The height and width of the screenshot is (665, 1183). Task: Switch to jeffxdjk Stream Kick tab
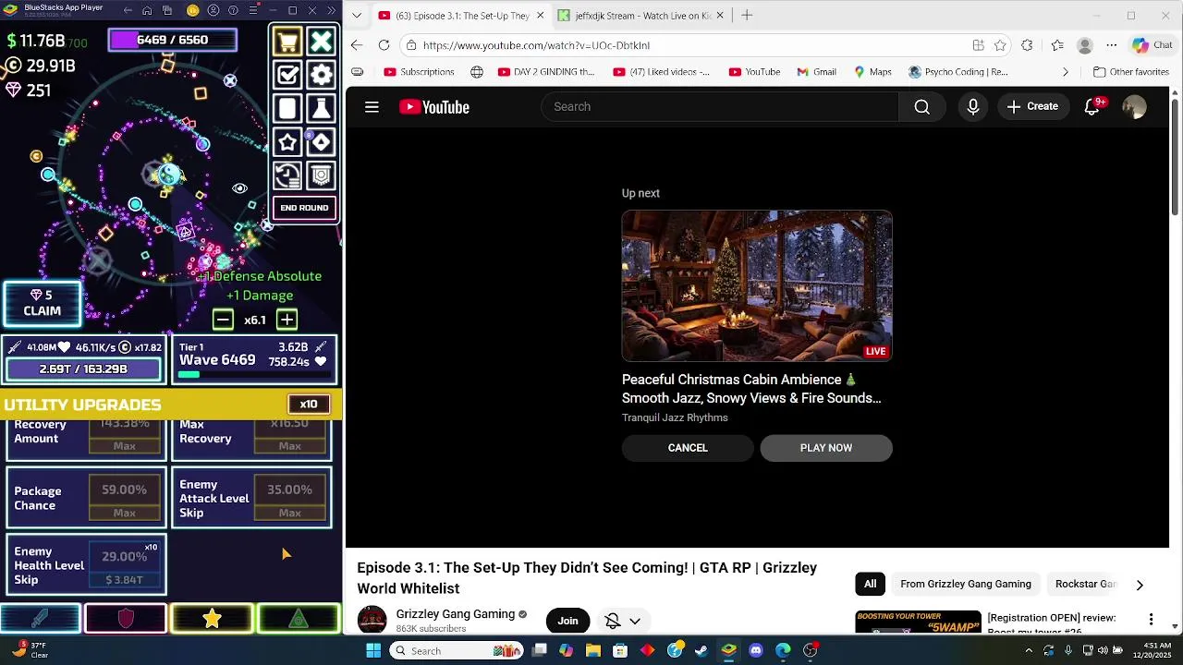click(x=640, y=16)
